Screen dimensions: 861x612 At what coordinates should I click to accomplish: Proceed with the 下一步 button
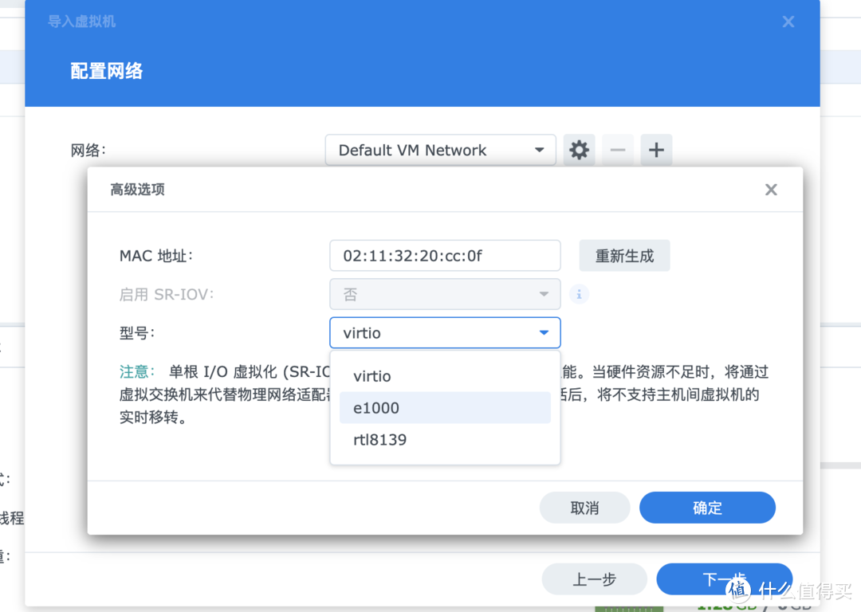(724, 579)
